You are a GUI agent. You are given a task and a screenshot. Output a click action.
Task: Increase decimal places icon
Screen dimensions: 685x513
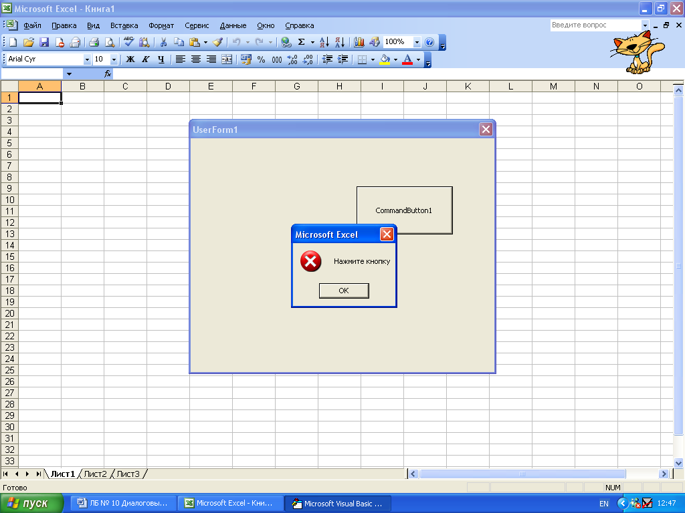coord(292,59)
